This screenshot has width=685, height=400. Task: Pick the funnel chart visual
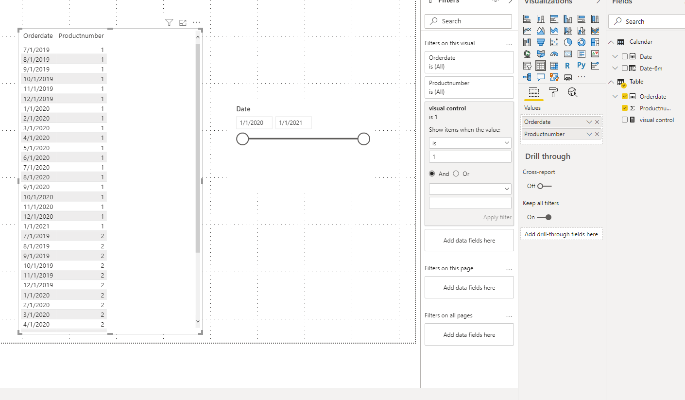pos(541,42)
